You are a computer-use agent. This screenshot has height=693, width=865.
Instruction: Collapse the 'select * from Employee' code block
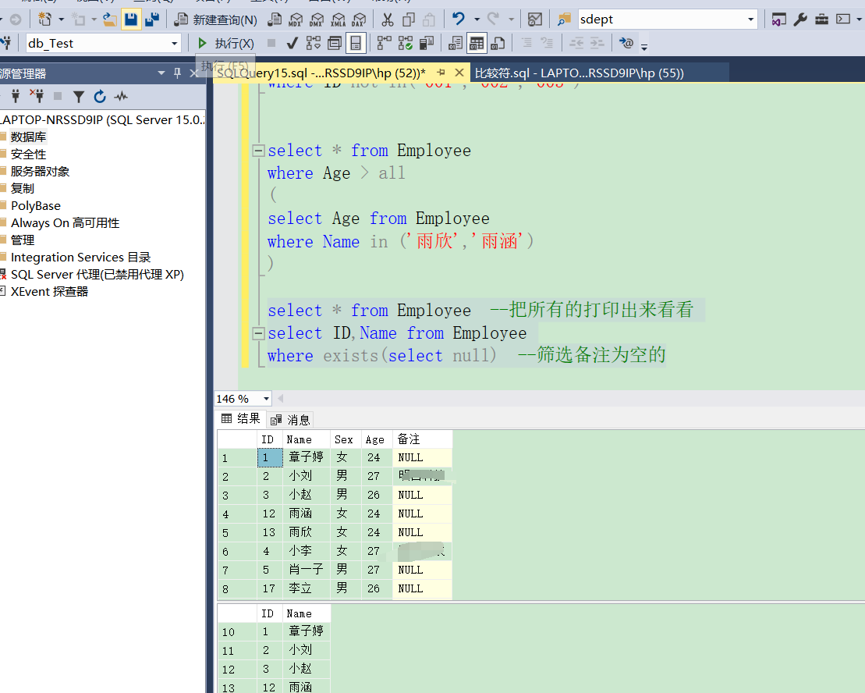pyautogui.click(x=257, y=151)
